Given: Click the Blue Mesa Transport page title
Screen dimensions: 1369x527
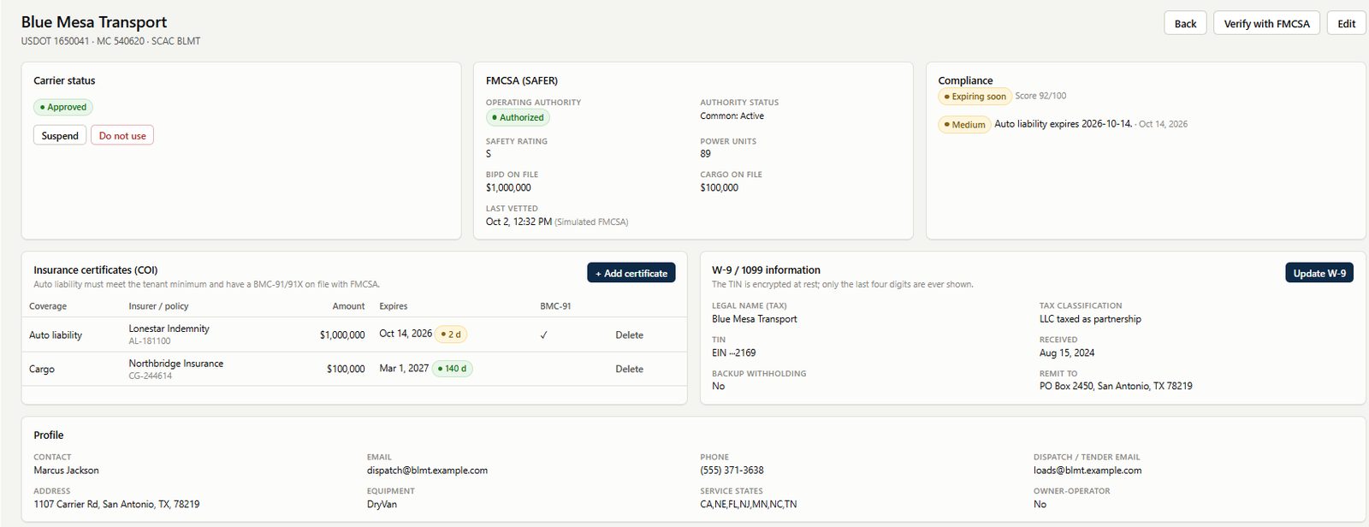Looking at the screenshot, I should (x=94, y=22).
